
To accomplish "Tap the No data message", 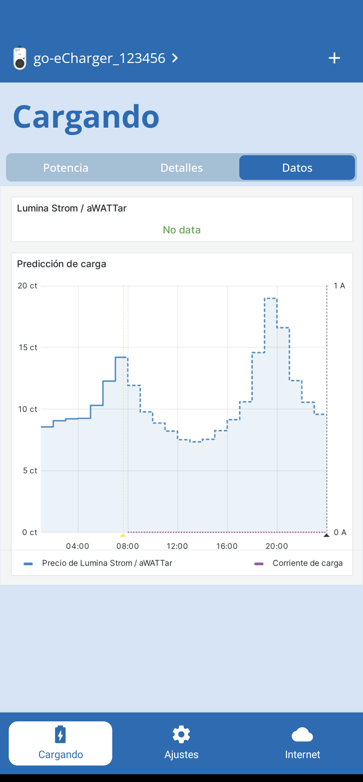I will [182, 230].
